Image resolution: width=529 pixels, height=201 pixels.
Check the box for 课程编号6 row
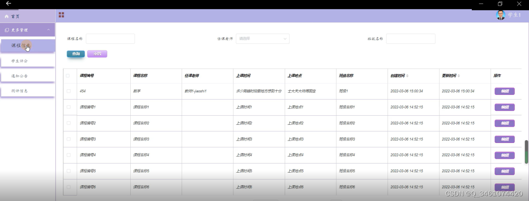(69, 187)
